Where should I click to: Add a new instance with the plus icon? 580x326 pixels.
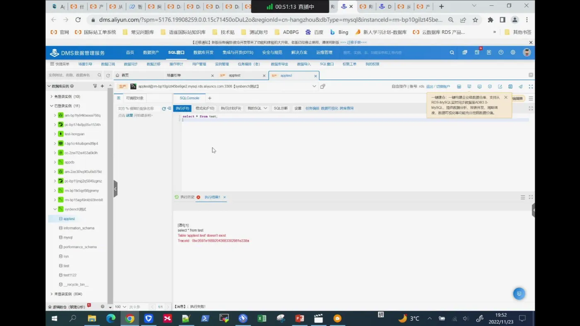click(x=102, y=86)
